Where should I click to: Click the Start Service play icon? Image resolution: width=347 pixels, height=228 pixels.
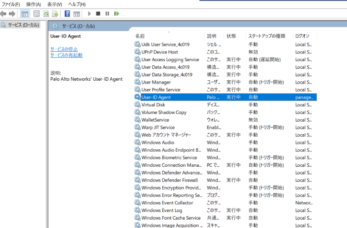click(89, 14)
